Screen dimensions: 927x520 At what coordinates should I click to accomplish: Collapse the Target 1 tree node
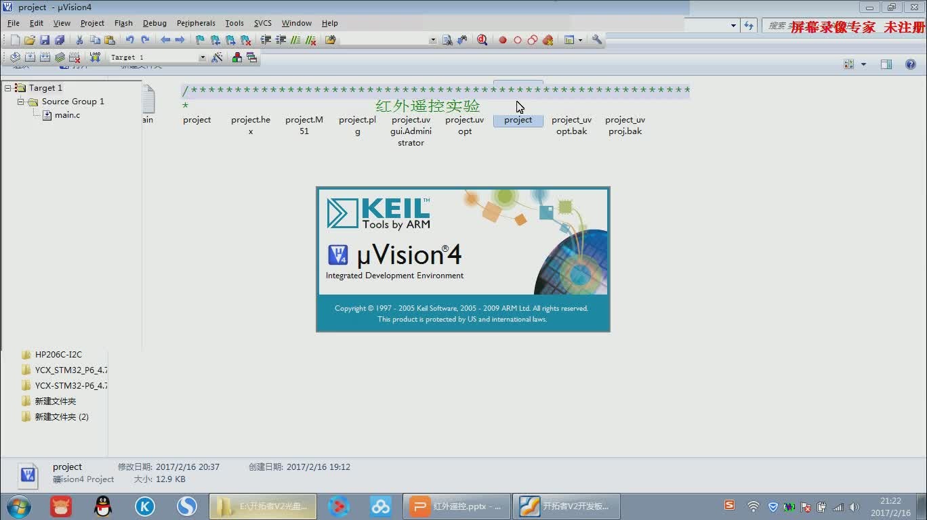[x=7, y=88]
